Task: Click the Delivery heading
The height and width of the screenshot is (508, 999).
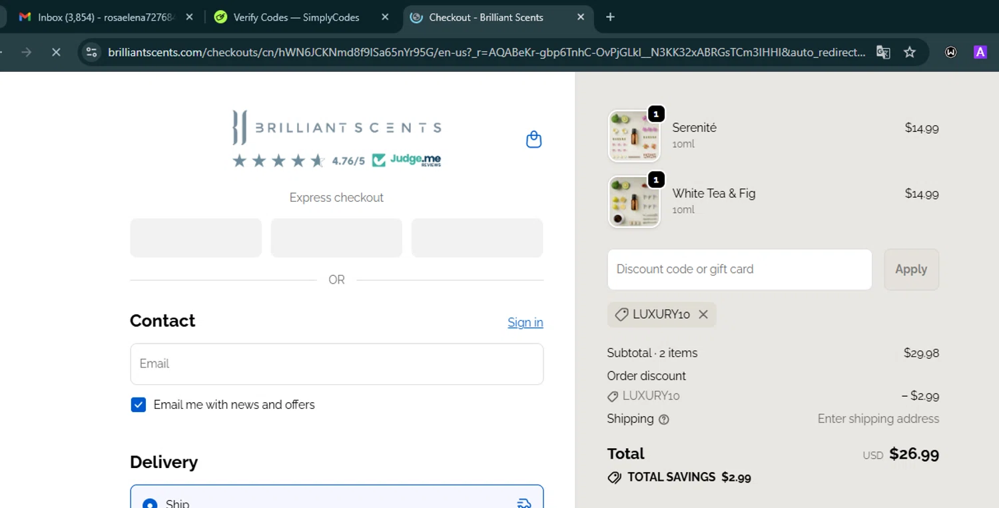Action: point(164,462)
